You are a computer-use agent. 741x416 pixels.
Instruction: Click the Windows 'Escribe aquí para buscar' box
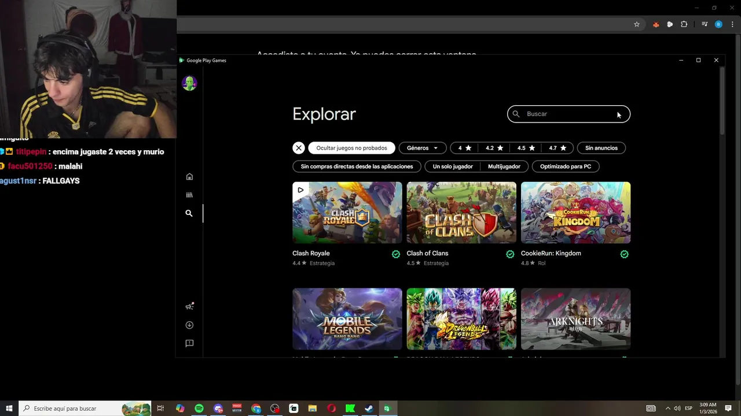point(85,408)
